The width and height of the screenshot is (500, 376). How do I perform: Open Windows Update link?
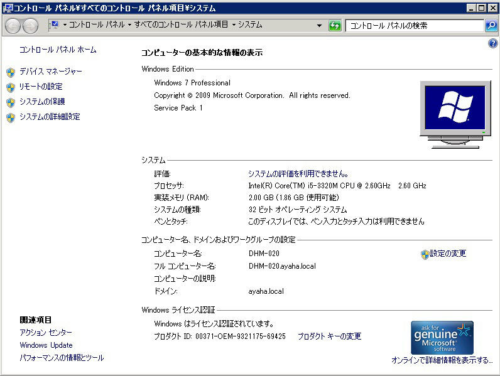(x=46, y=345)
